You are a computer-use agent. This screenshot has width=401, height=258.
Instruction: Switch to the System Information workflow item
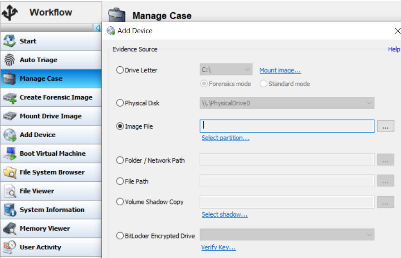tap(51, 209)
